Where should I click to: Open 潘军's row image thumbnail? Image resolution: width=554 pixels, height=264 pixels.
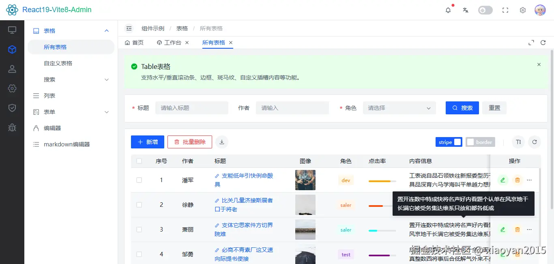coord(305,180)
